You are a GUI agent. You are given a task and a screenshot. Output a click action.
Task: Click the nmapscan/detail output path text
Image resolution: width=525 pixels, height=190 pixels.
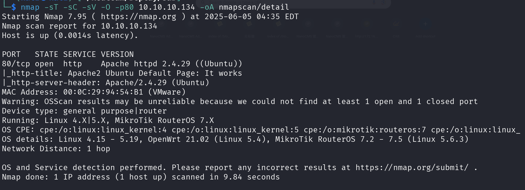(x=254, y=7)
